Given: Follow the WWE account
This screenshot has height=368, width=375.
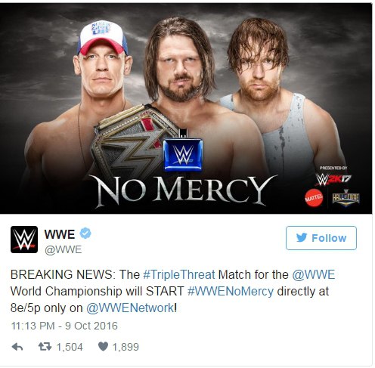Looking at the screenshot, I should click(x=321, y=238).
